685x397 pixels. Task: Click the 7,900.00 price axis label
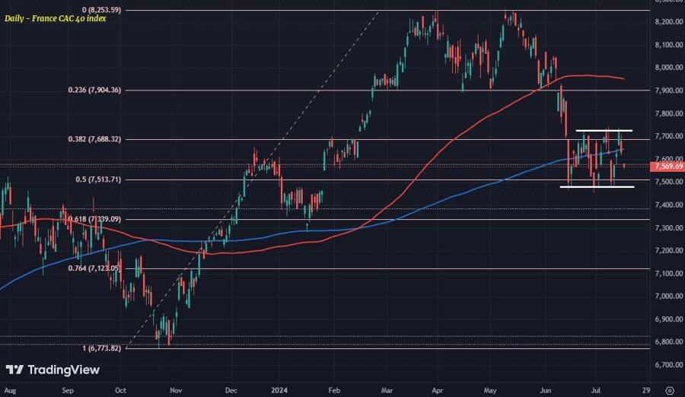tap(669, 91)
